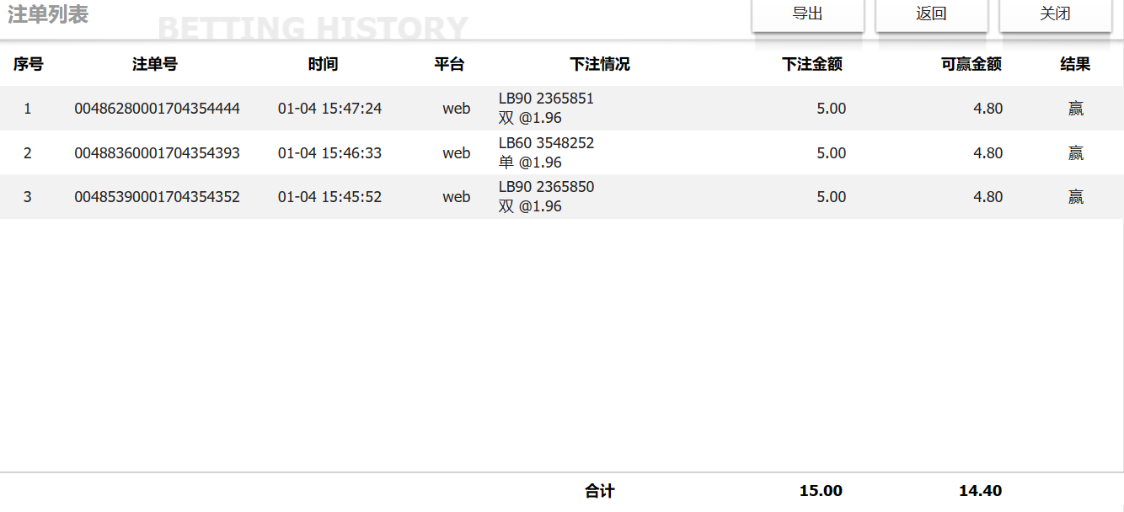Click the LB90 2365850 bet details
This screenshot has height=512, width=1124.
pyautogui.click(x=546, y=187)
